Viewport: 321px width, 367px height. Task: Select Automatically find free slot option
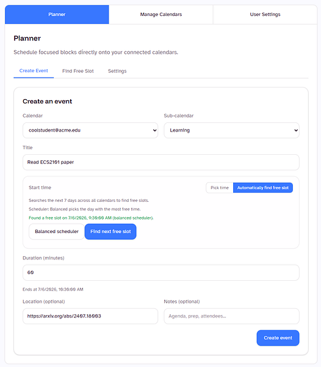click(x=263, y=188)
